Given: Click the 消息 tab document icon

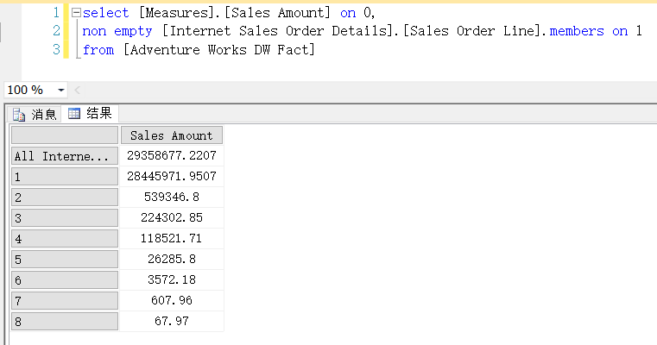Looking at the screenshot, I should [19, 115].
